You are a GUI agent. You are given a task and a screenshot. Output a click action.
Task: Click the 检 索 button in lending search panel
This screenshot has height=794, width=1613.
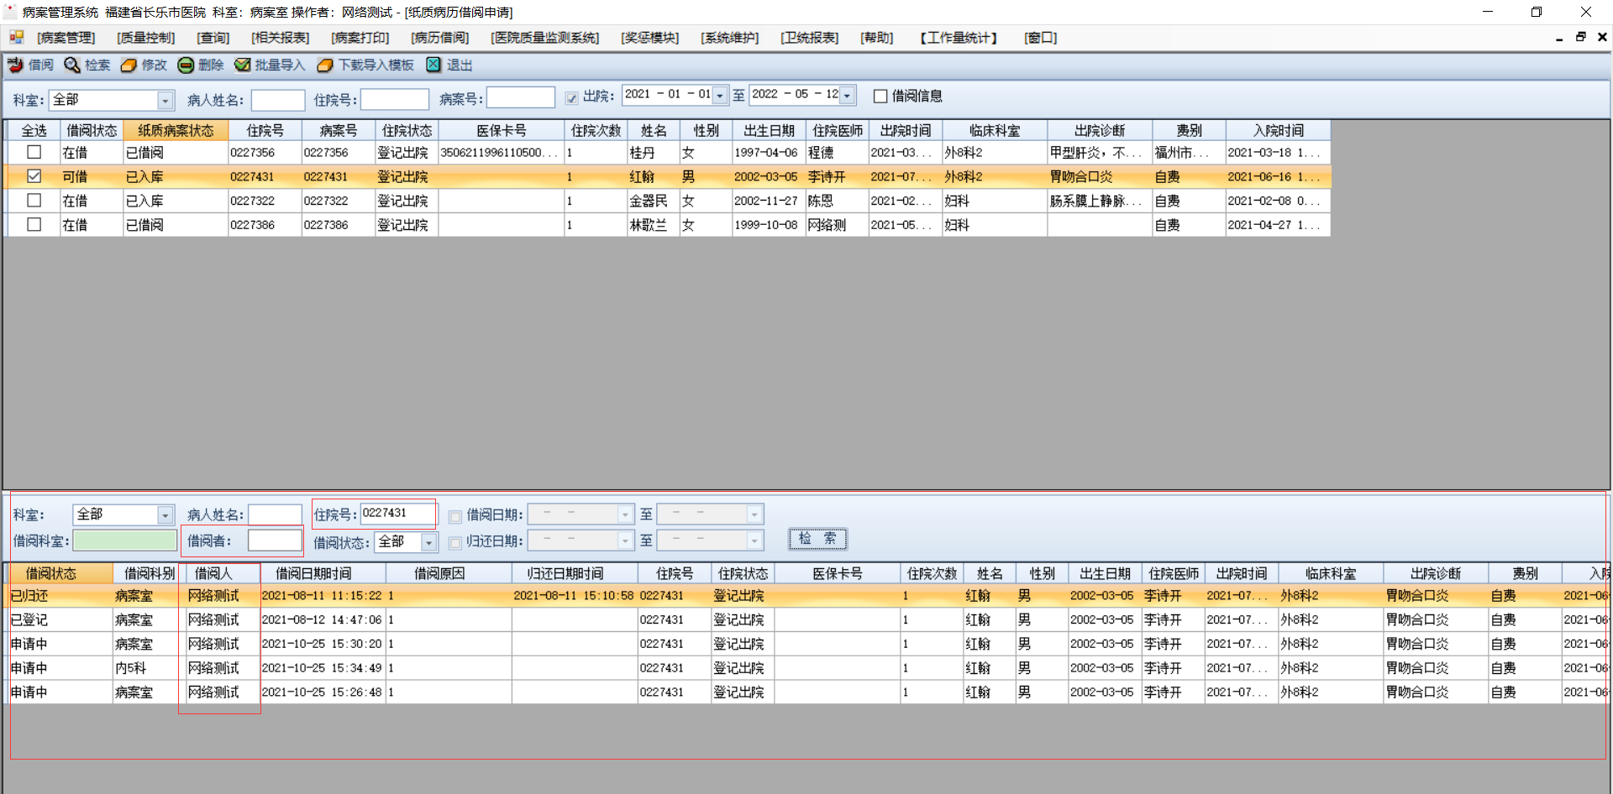click(x=817, y=539)
